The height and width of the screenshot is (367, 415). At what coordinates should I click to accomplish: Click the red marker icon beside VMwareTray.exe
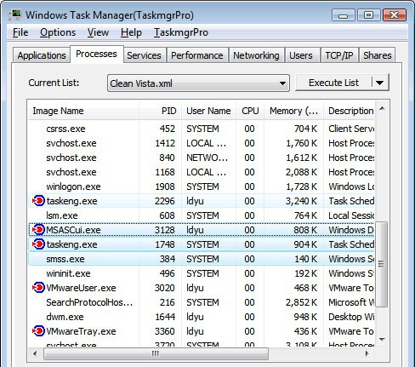[x=38, y=331]
